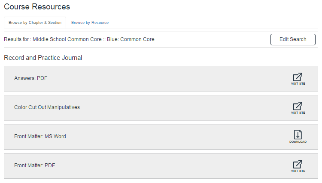The height and width of the screenshot is (183, 322).
Task: Switch to Browse by Chapter & Section tab
Action: 35,23
